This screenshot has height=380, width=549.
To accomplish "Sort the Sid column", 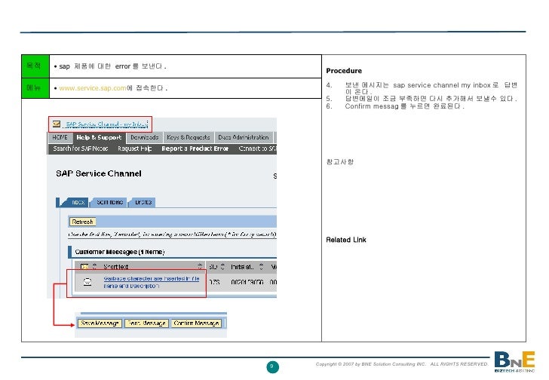I will click(x=222, y=267).
